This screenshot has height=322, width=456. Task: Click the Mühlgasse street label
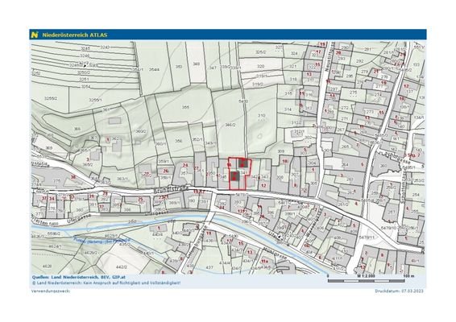point(275,253)
